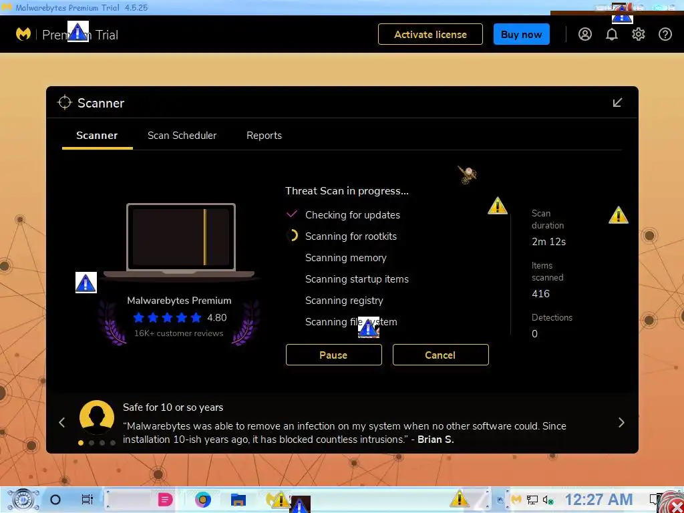Click the Threat Scan in progress heading

347,191
